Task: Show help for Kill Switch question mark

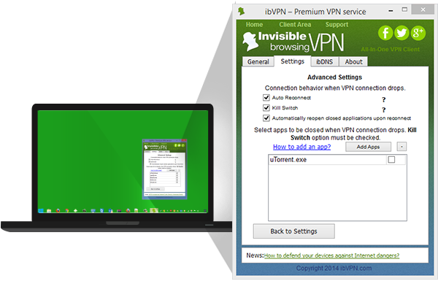Action: point(384,109)
